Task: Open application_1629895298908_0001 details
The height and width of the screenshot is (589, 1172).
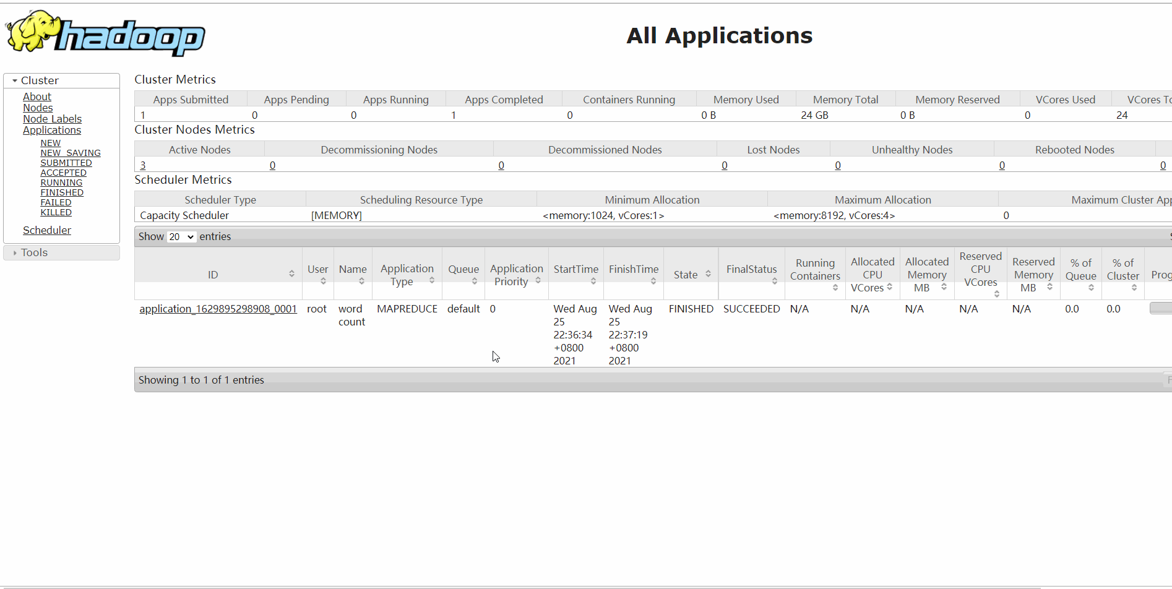Action: 218,309
